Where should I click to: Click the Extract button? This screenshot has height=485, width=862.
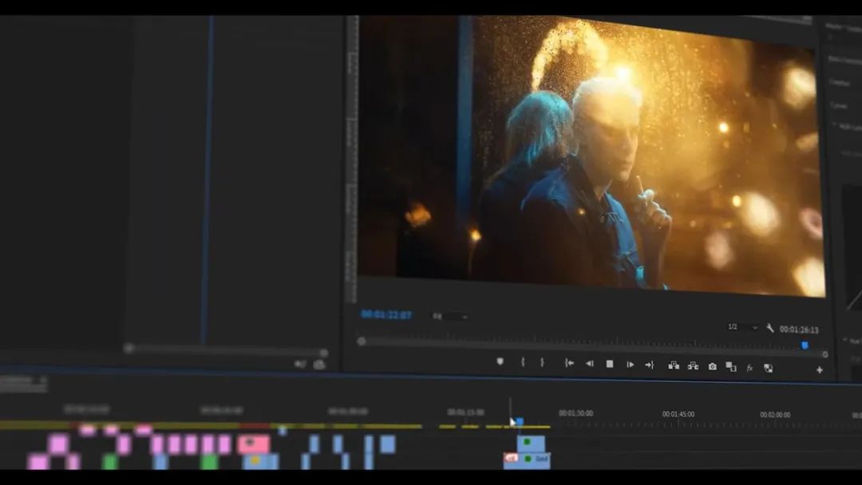click(693, 366)
